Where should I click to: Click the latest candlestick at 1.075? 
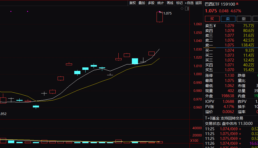[x=160, y=17]
